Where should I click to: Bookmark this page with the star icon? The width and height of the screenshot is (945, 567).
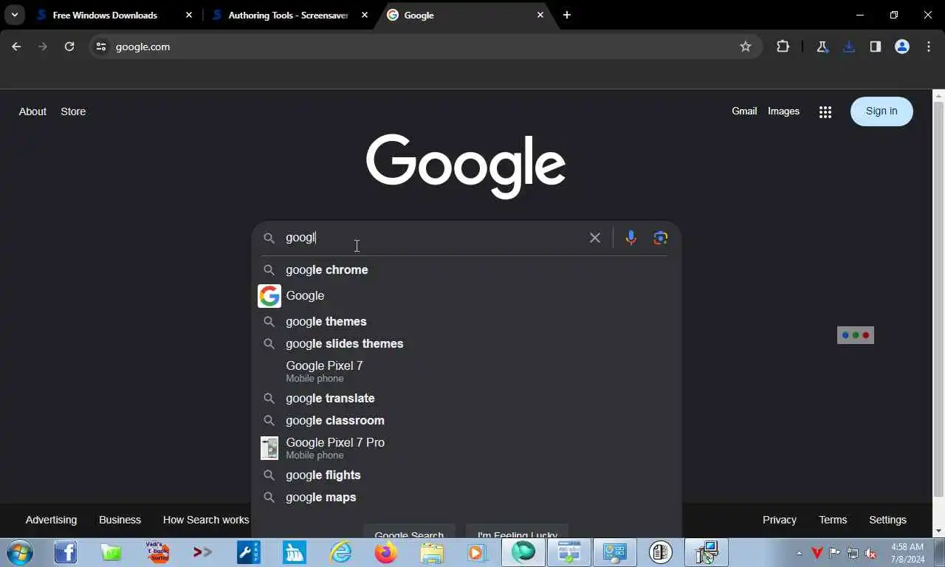746,47
